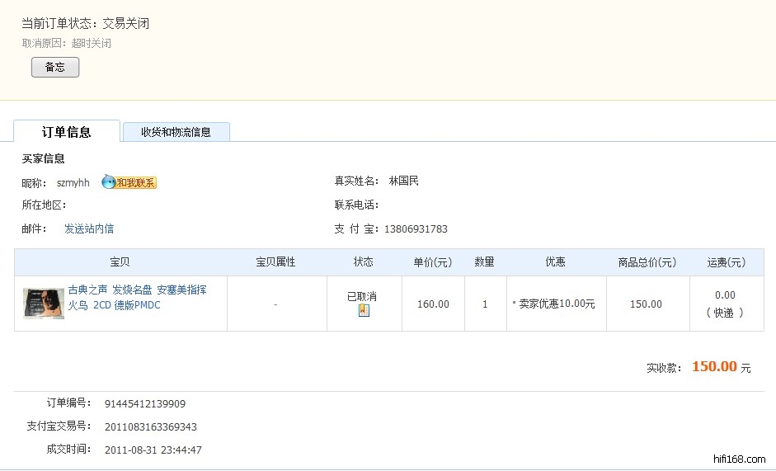776x471 pixels.
Task: Click the order number 91445412139909
Action: click(x=145, y=404)
